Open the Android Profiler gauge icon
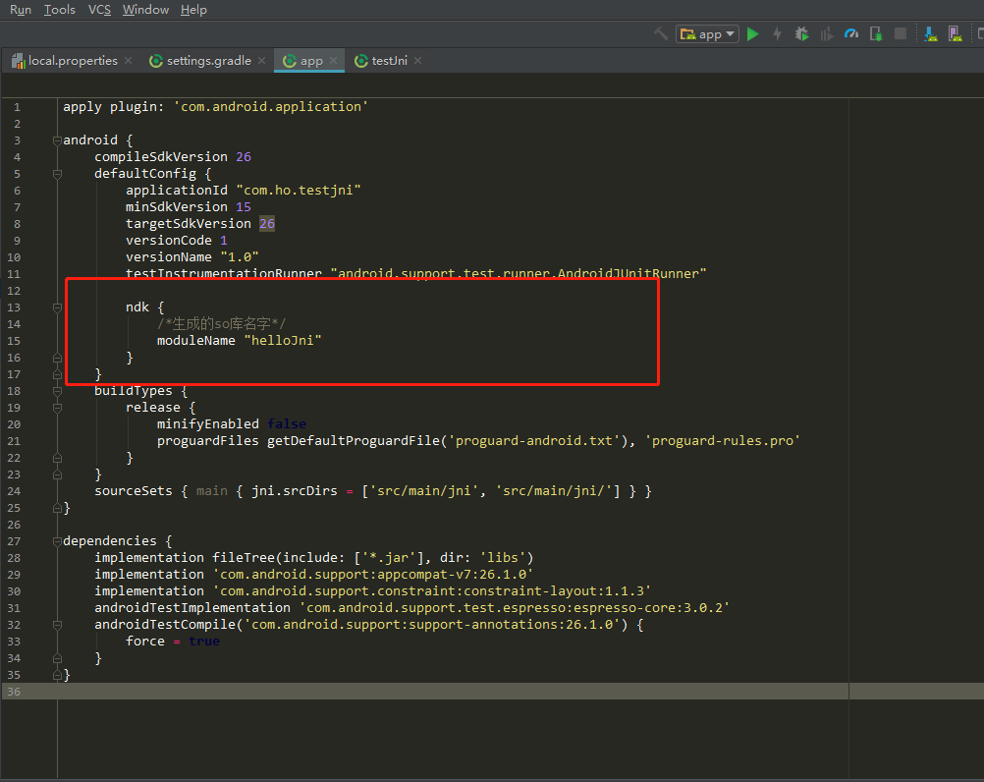 [x=851, y=33]
